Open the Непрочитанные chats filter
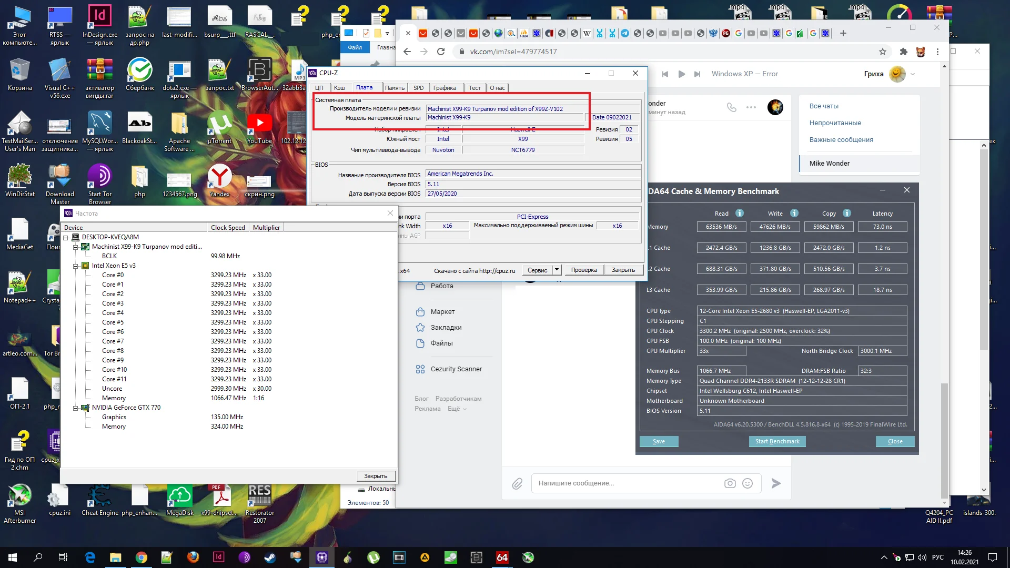1010x568 pixels. click(x=835, y=123)
